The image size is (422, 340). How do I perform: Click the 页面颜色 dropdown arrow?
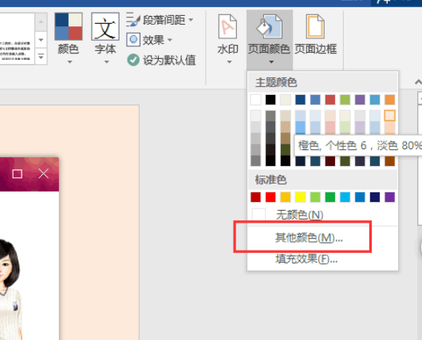(271, 62)
